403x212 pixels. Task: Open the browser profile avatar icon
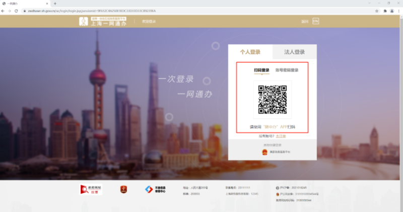[x=392, y=11]
